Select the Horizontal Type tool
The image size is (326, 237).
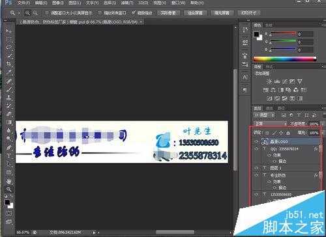[x=8, y=156]
